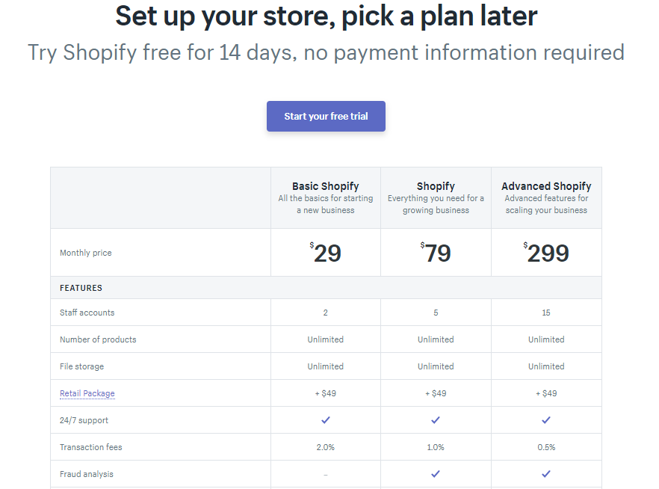
Task: Click the Monthly price row label
Action: [x=86, y=253]
